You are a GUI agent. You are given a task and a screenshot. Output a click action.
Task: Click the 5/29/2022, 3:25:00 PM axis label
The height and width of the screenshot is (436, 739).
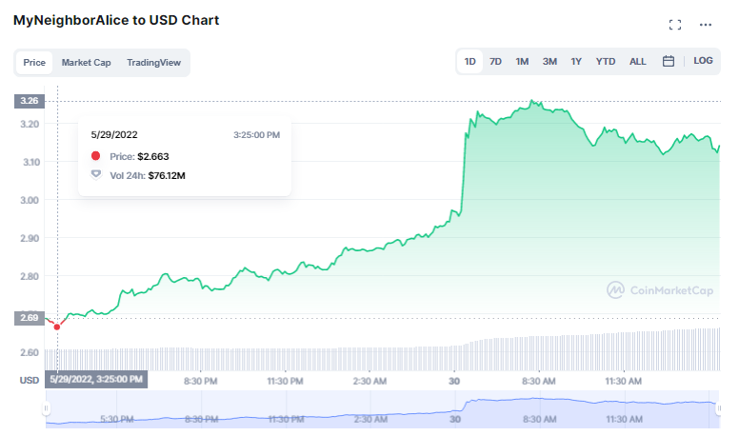point(96,380)
